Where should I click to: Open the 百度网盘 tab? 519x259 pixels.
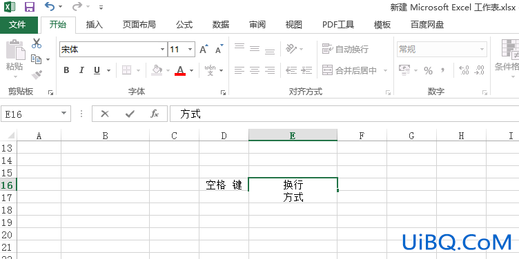coord(427,24)
